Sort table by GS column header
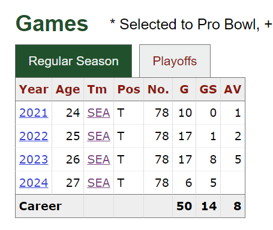273x230 pixels. (208, 89)
